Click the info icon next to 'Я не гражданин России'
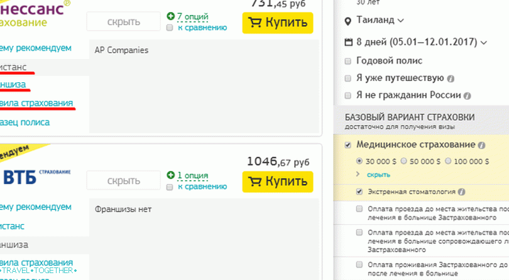 [x=466, y=96]
